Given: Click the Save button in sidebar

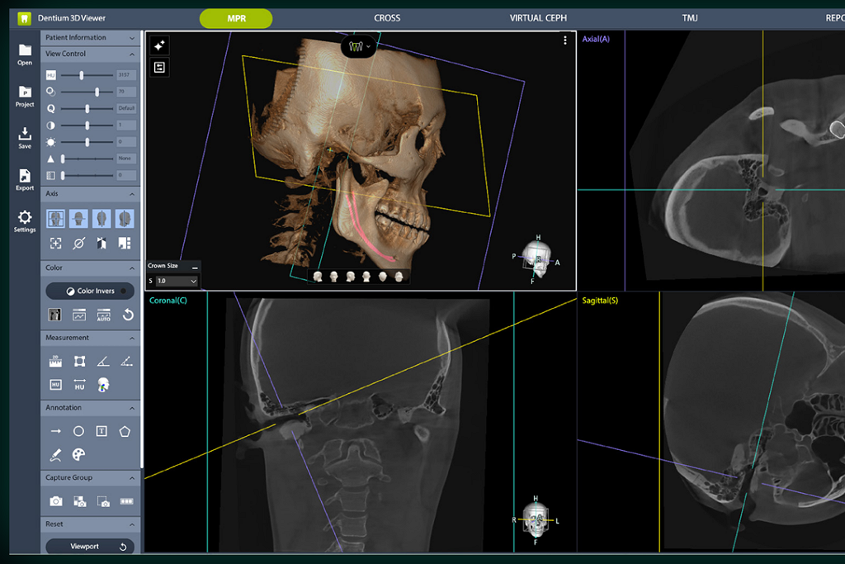Looking at the screenshot, I should coord(25,137).
